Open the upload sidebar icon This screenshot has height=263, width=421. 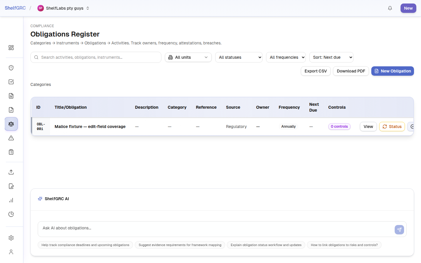11,172
